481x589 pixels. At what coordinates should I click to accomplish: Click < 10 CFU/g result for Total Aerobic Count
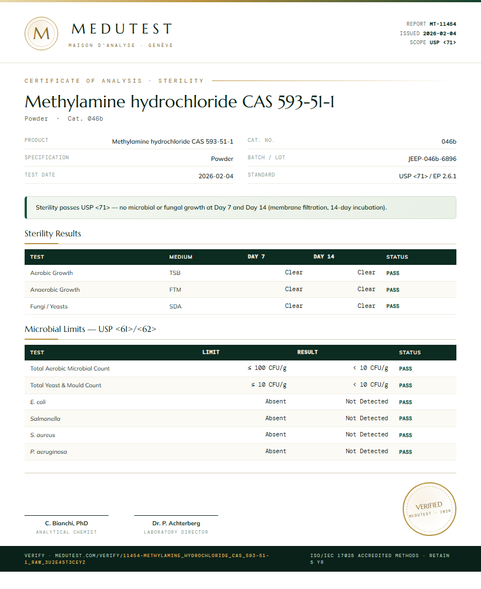tap(370, 368)
